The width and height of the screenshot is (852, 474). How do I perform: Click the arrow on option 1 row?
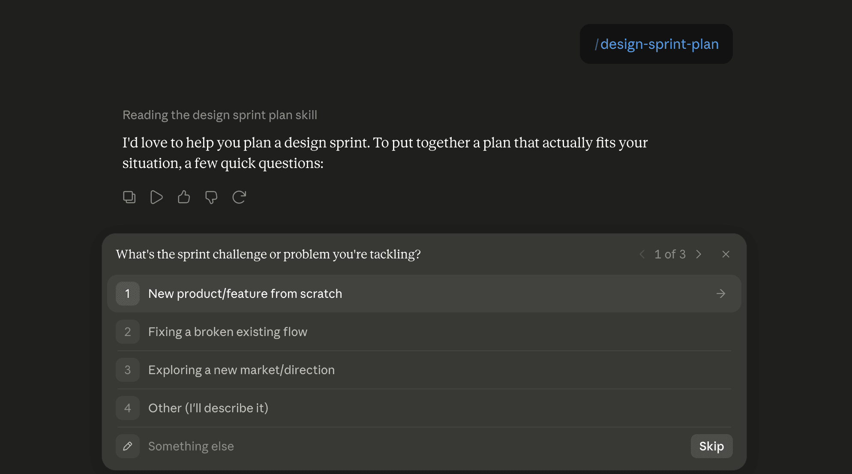point(721,294)
